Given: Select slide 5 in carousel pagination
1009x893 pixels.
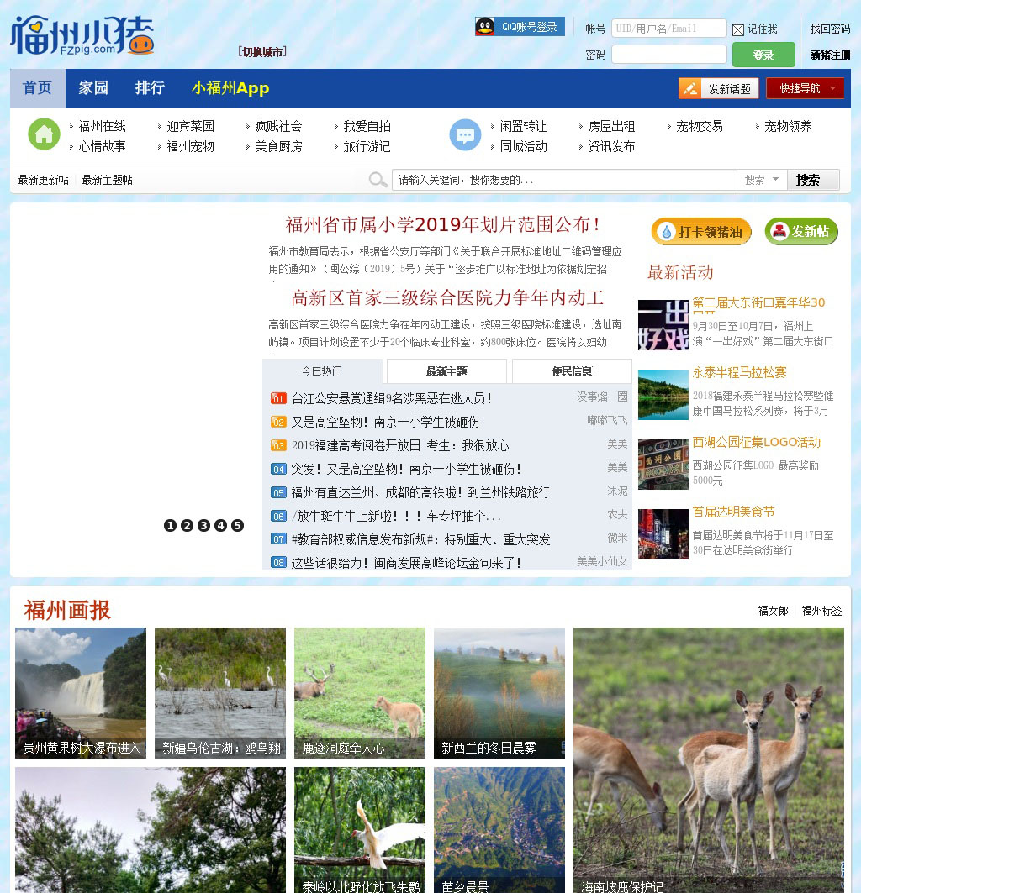Looking at the screenshot, I should (237, 525).
